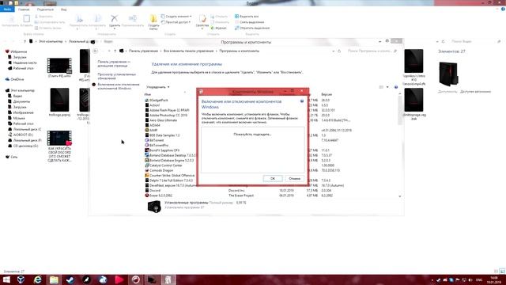Open Steam from the taskbar

70,279
